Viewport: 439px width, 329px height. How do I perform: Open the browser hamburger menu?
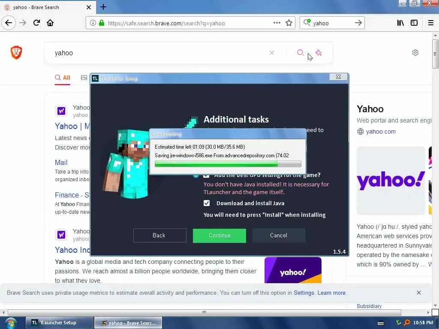click(430, 23)
